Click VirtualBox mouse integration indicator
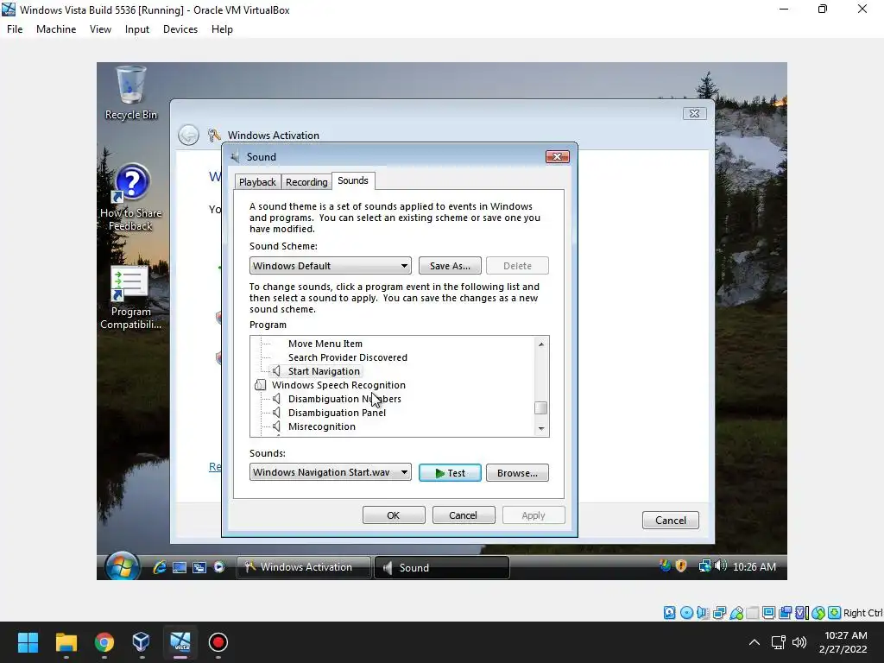The width and height of the screenshot is (884, 663). [x=818, y=613]
